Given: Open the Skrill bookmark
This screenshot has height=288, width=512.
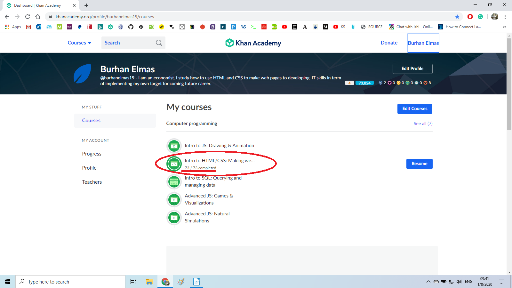Looking at the screenshot, I should tap(69, 27).
